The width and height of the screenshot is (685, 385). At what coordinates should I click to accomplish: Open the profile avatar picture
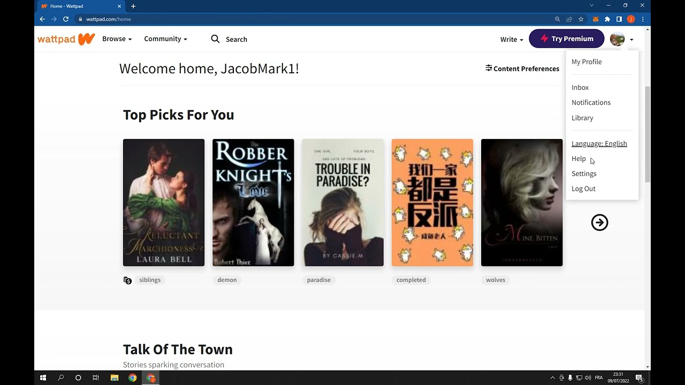click(617, 39)
